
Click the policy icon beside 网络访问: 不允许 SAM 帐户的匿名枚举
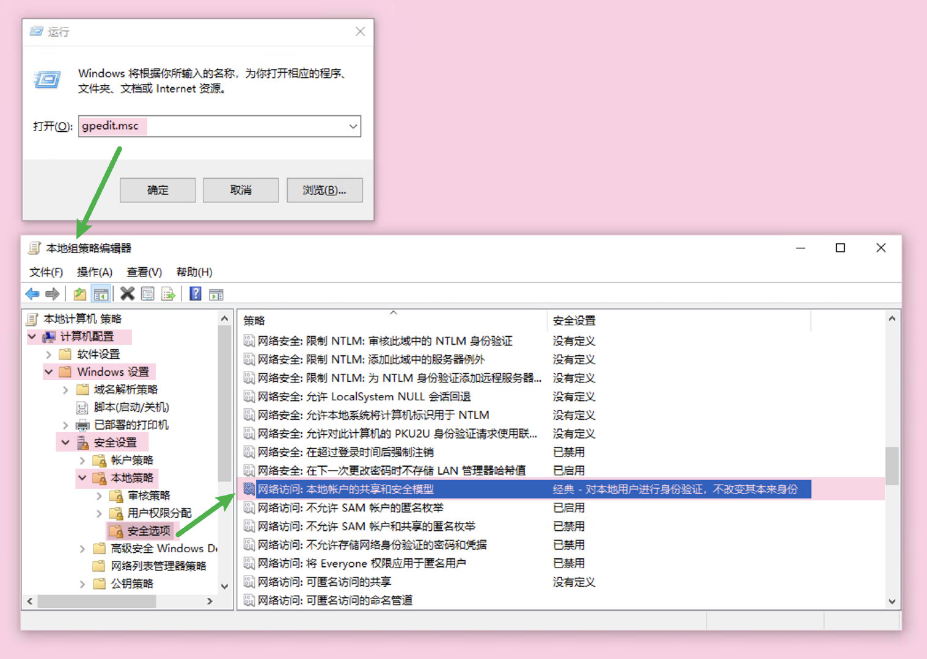coord(249,508)
